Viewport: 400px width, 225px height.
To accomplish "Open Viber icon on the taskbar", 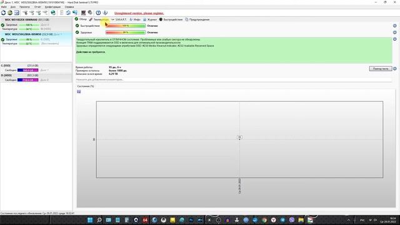I will (x=292, y=220).
